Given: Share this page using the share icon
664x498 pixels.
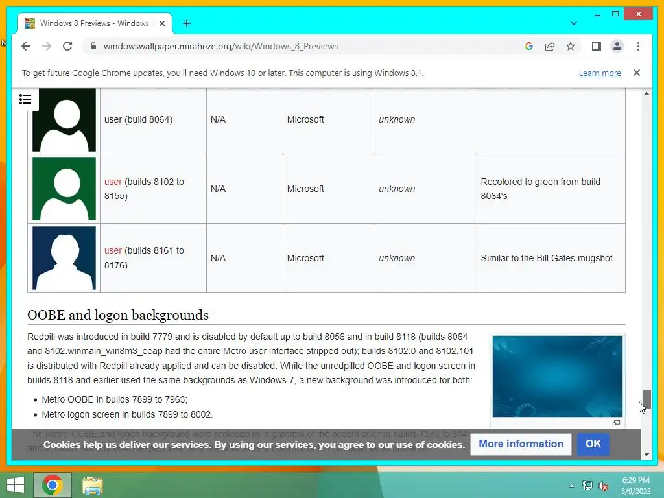Looking at the screenshot, I should [x=550, y=46].
